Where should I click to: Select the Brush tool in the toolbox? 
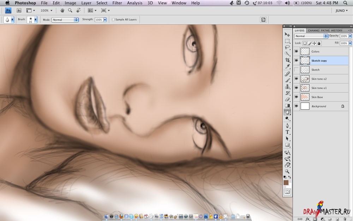[287, 80]
